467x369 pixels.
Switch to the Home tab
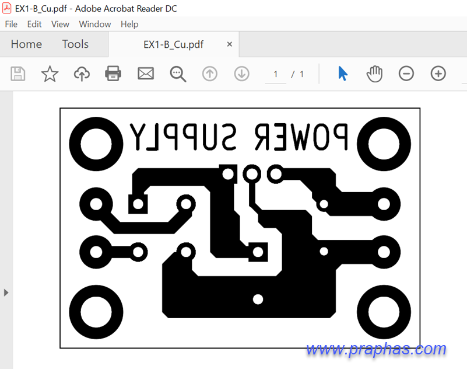(x=26, y=44)
